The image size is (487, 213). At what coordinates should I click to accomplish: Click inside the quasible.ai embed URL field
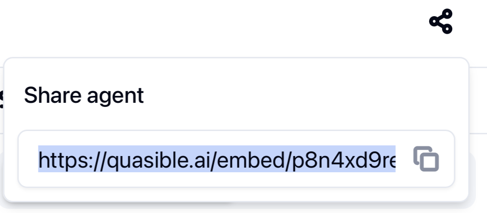pos(217,159)
